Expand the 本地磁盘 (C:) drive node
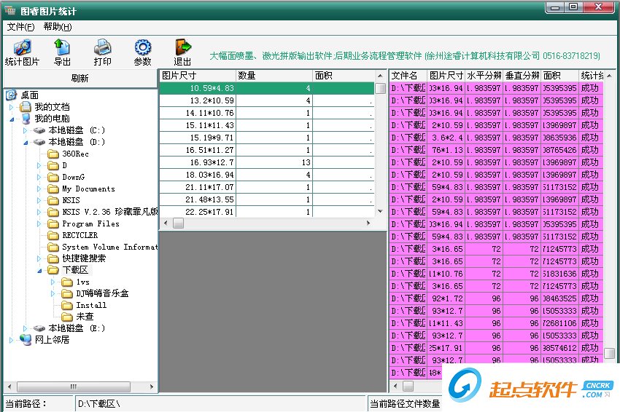Image resolution: width=620 pixels, height=412 pixels. (26, 130)
